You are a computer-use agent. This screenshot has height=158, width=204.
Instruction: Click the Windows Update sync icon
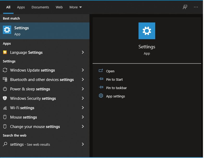[x=5, y=70]
